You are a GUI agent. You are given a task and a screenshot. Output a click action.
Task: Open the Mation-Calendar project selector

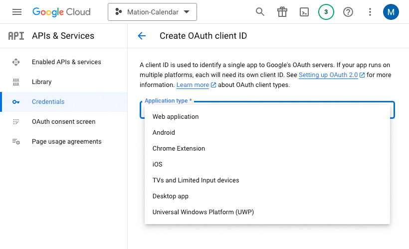152,12
